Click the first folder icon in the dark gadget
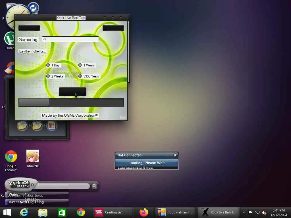Viewport: 291px width, 218px height. [22, 126]
